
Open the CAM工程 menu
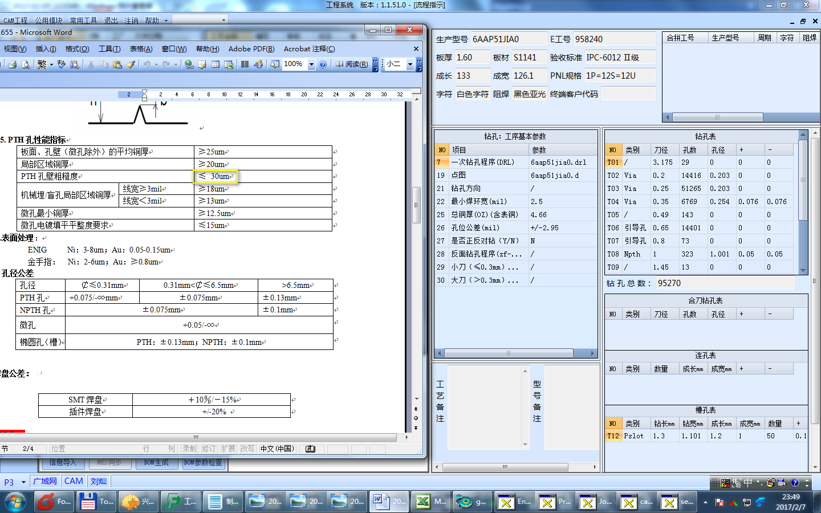click(15, 21)
